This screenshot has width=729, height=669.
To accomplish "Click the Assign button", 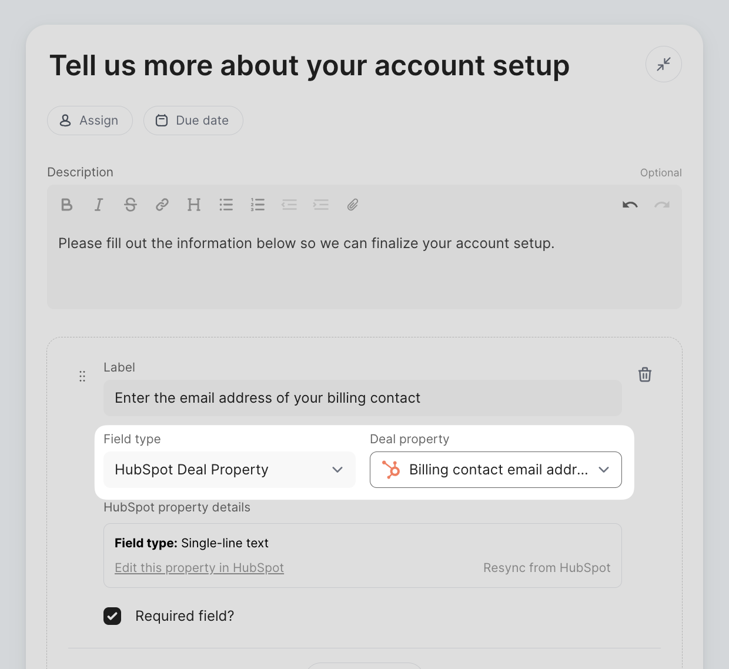I will (90, 121).
